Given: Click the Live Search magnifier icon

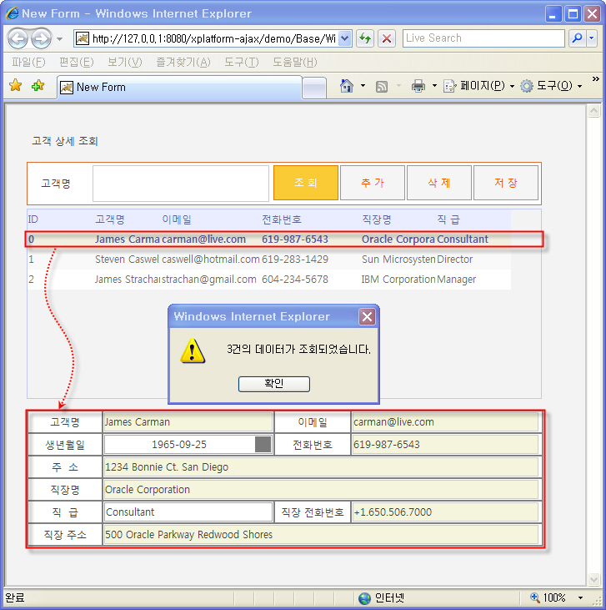Looking at the screenshot, I should 577,38.
